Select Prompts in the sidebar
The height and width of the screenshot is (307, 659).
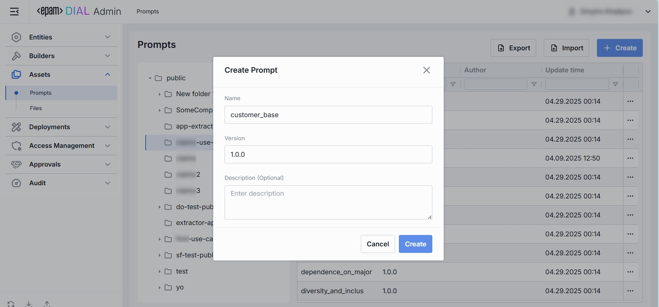[x=41, y=93]
